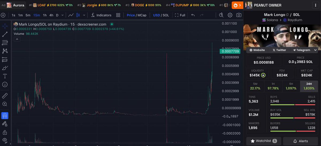Switch chart to MCap display

tap(142, 15)
